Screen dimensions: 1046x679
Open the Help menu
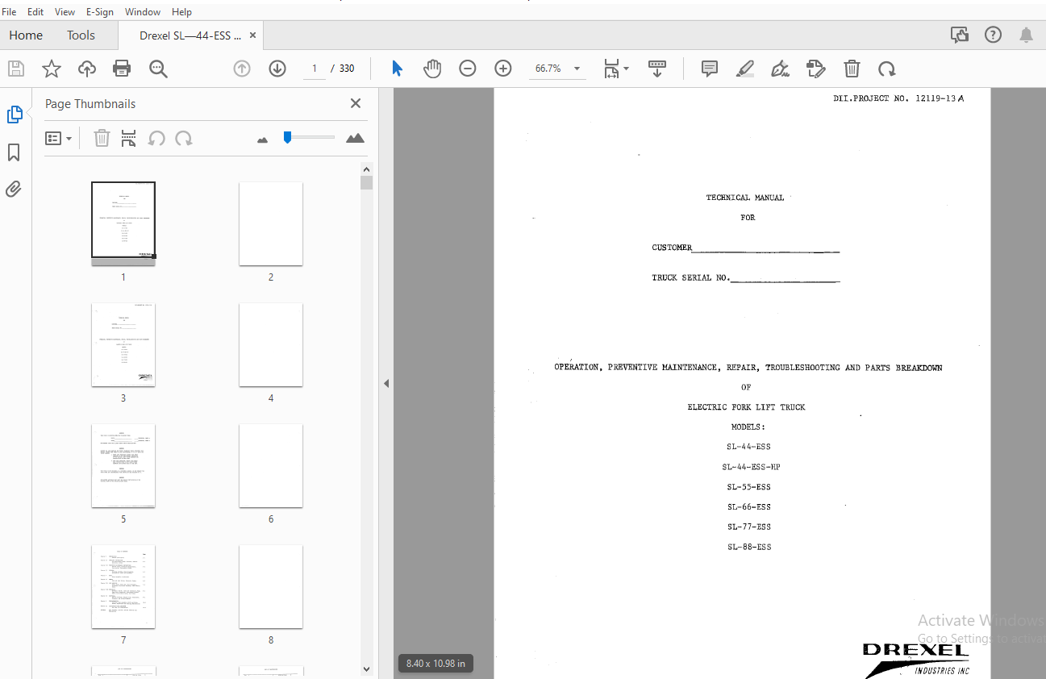tap(181, 11)
